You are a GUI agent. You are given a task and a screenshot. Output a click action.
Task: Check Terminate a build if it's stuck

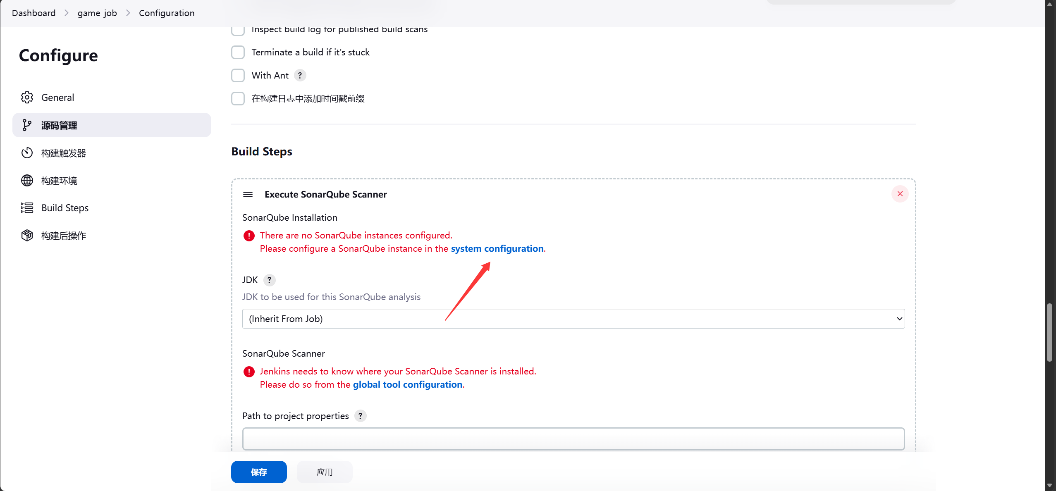point(238,52)
